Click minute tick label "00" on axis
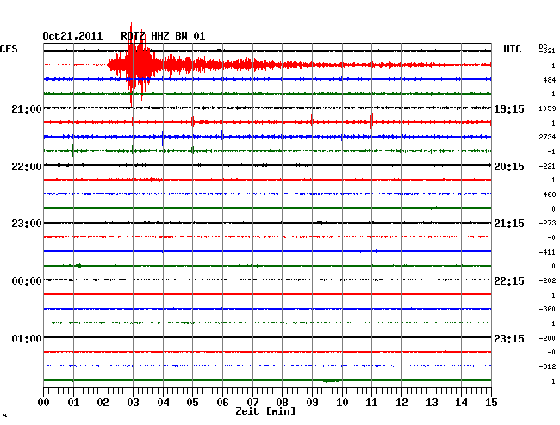This screenshot has height=425, width=560. point(44,403)
